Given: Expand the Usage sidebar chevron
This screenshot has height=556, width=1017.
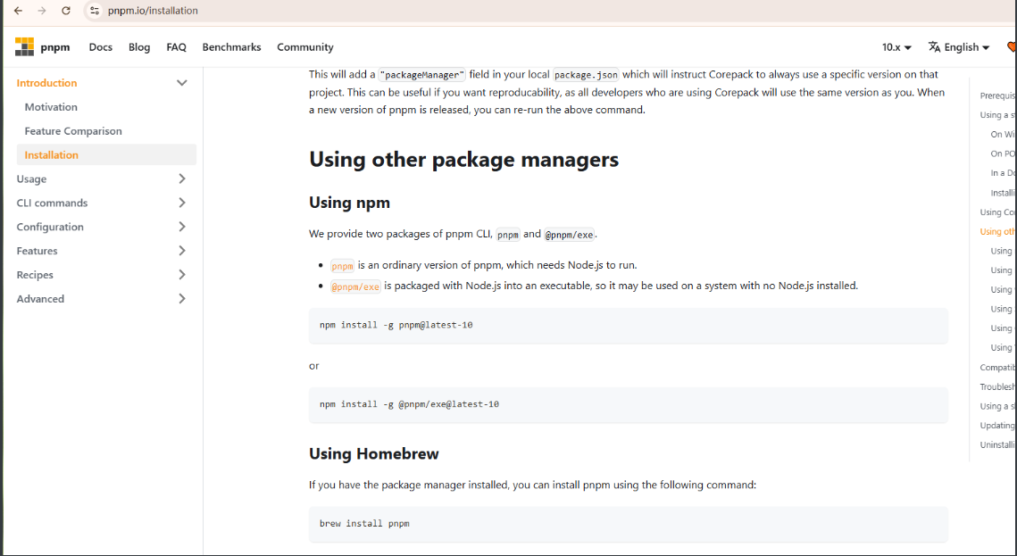Looking at the screenshot, I should (181, 178).
